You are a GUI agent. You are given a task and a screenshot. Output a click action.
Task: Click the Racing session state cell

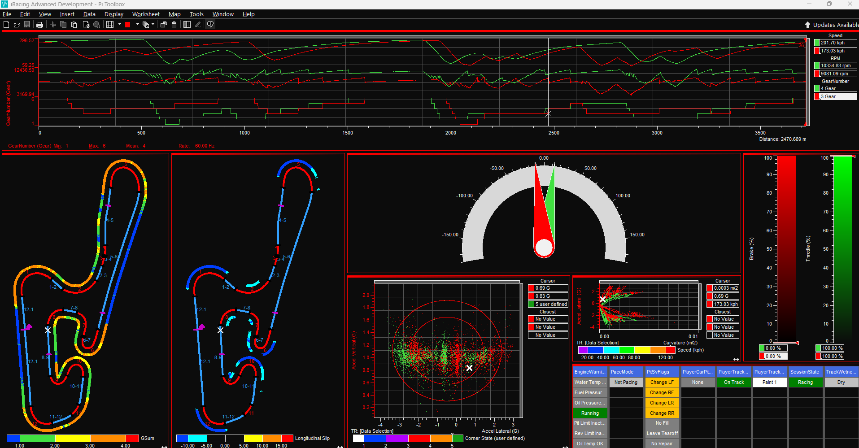pos(805,382)
